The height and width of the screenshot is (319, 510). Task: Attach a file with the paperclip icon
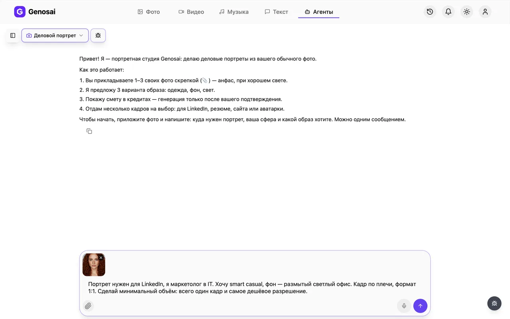(88, 306)
